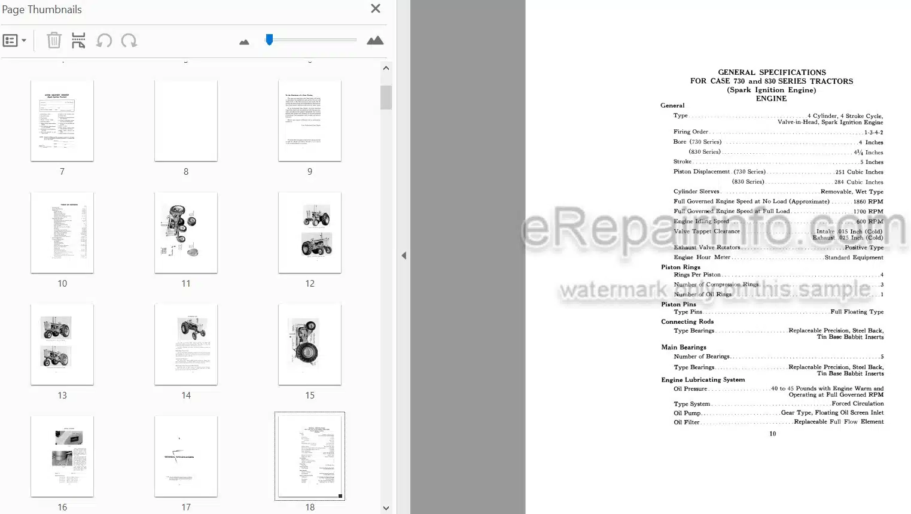This screenshot has height=514, width=911.
Task: Click the 'Main Bearings' section heading
Action: pyautogui.click(x=683, y=347)
